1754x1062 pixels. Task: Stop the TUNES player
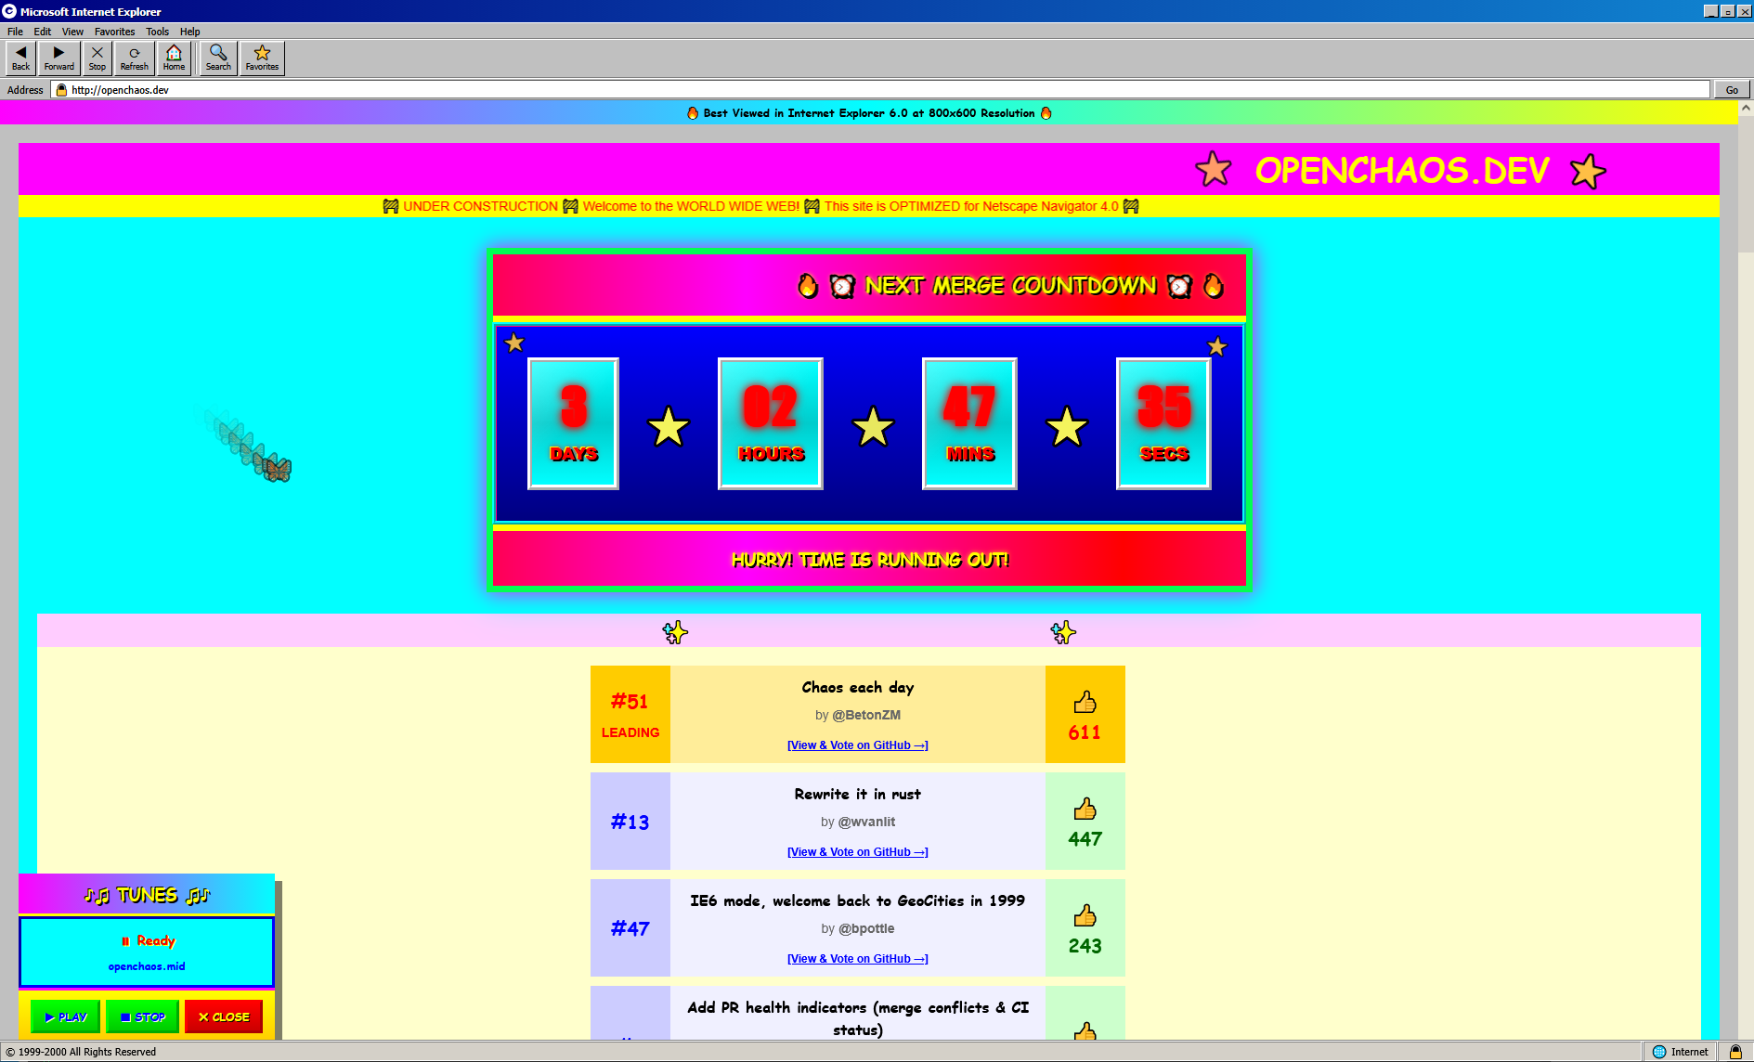pyautogui.click(x=142, y=1017)
